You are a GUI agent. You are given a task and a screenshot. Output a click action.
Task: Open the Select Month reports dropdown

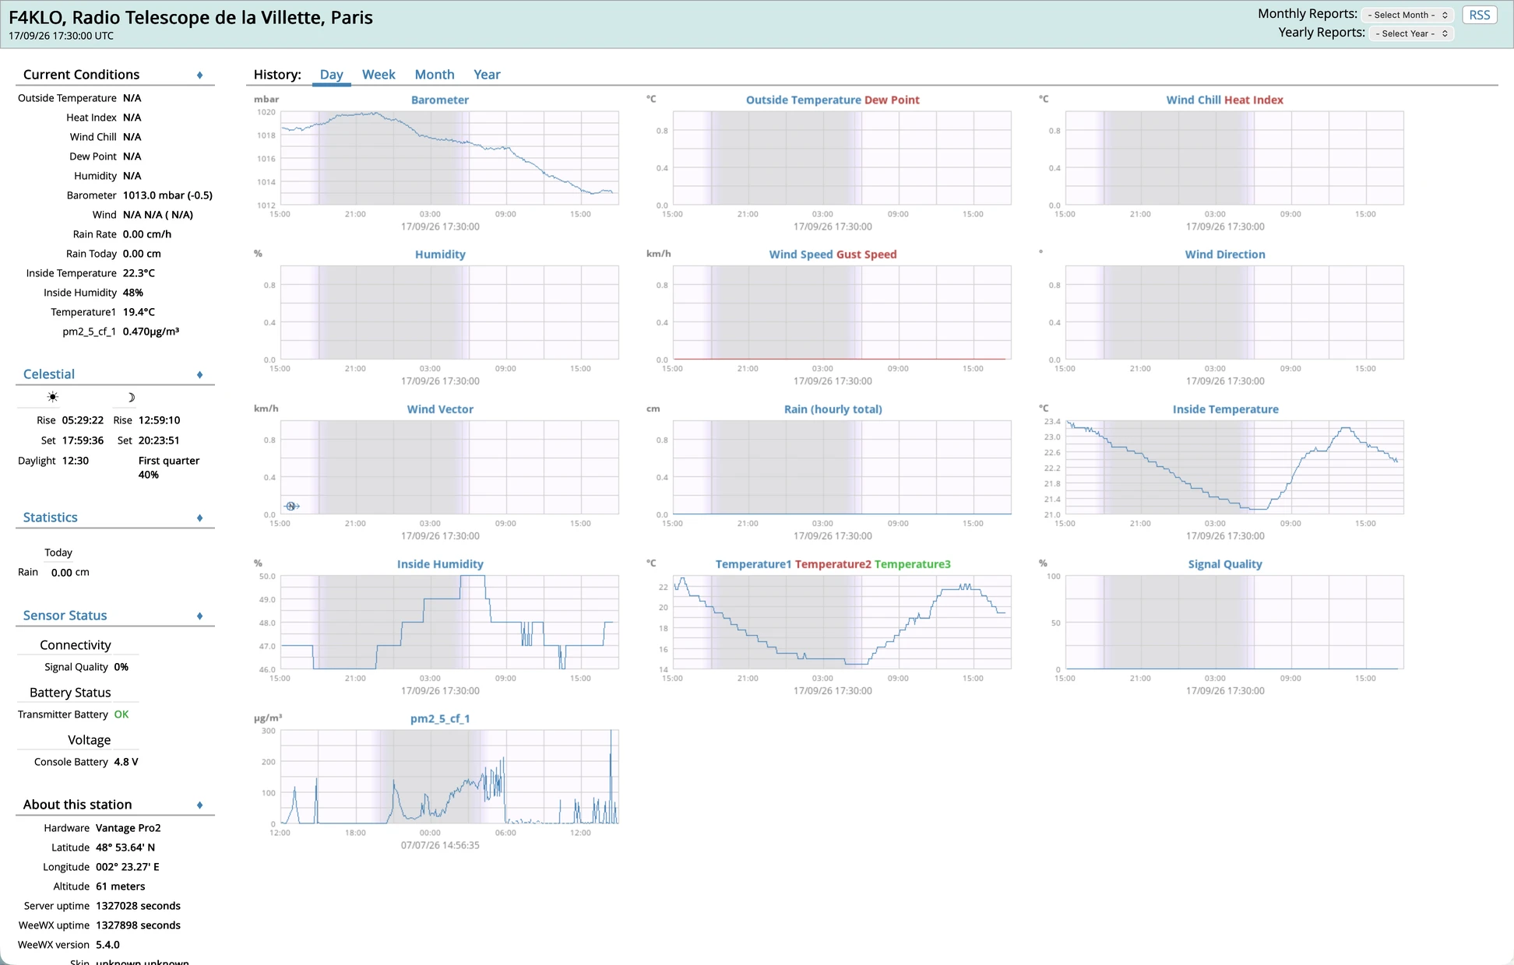[x=1408, y=15]
